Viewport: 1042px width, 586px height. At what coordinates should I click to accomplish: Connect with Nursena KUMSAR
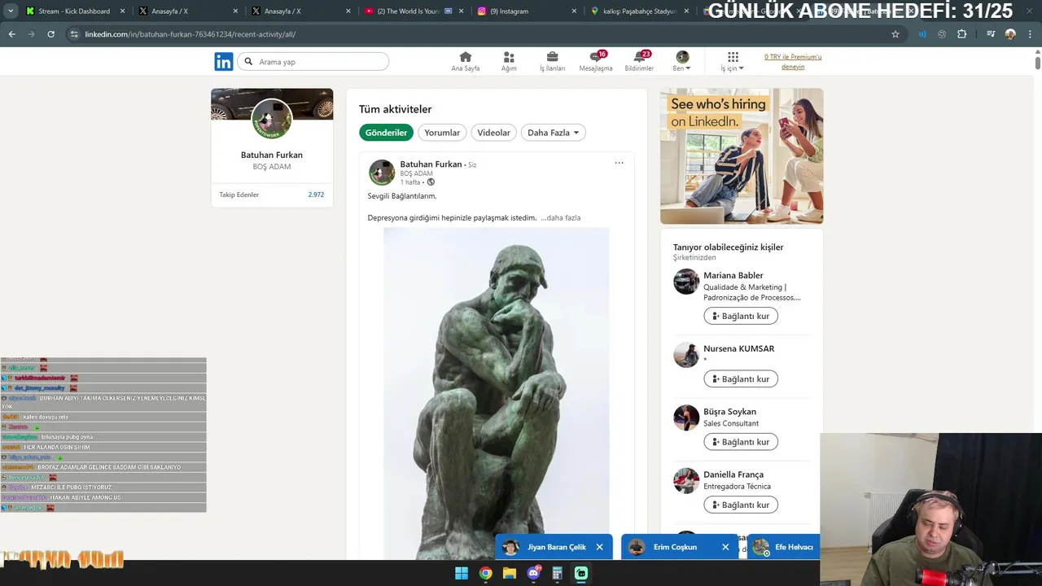pos(741,378)
